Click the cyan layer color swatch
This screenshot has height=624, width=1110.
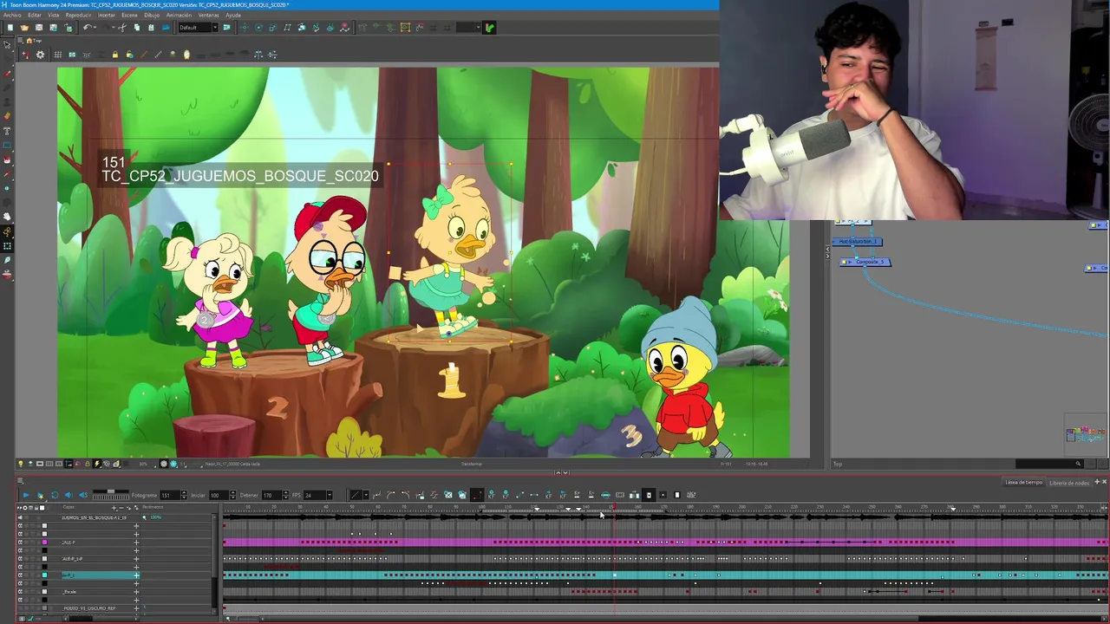[x=44, y=575]
